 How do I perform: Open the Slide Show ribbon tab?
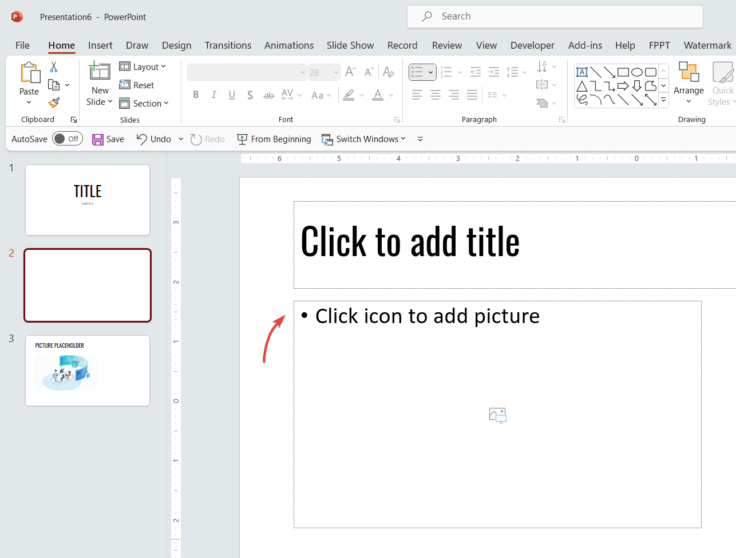tap(350, 45)
